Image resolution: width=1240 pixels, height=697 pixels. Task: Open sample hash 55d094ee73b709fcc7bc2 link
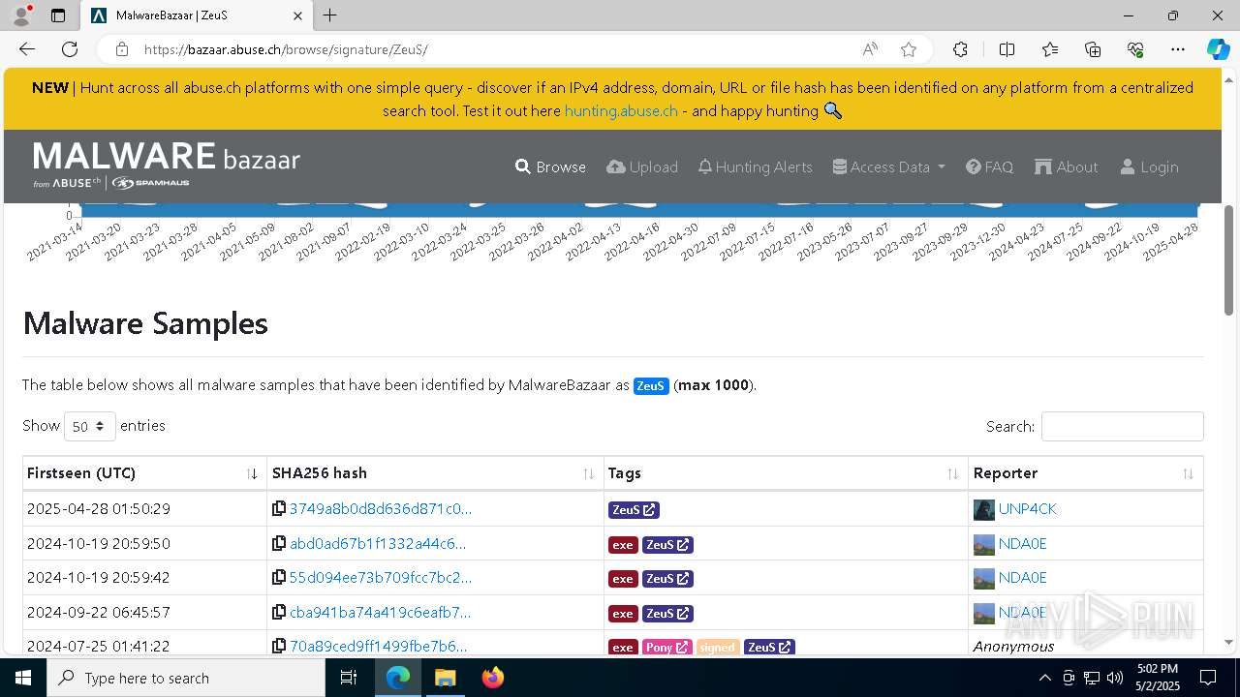tap(381, 578)
